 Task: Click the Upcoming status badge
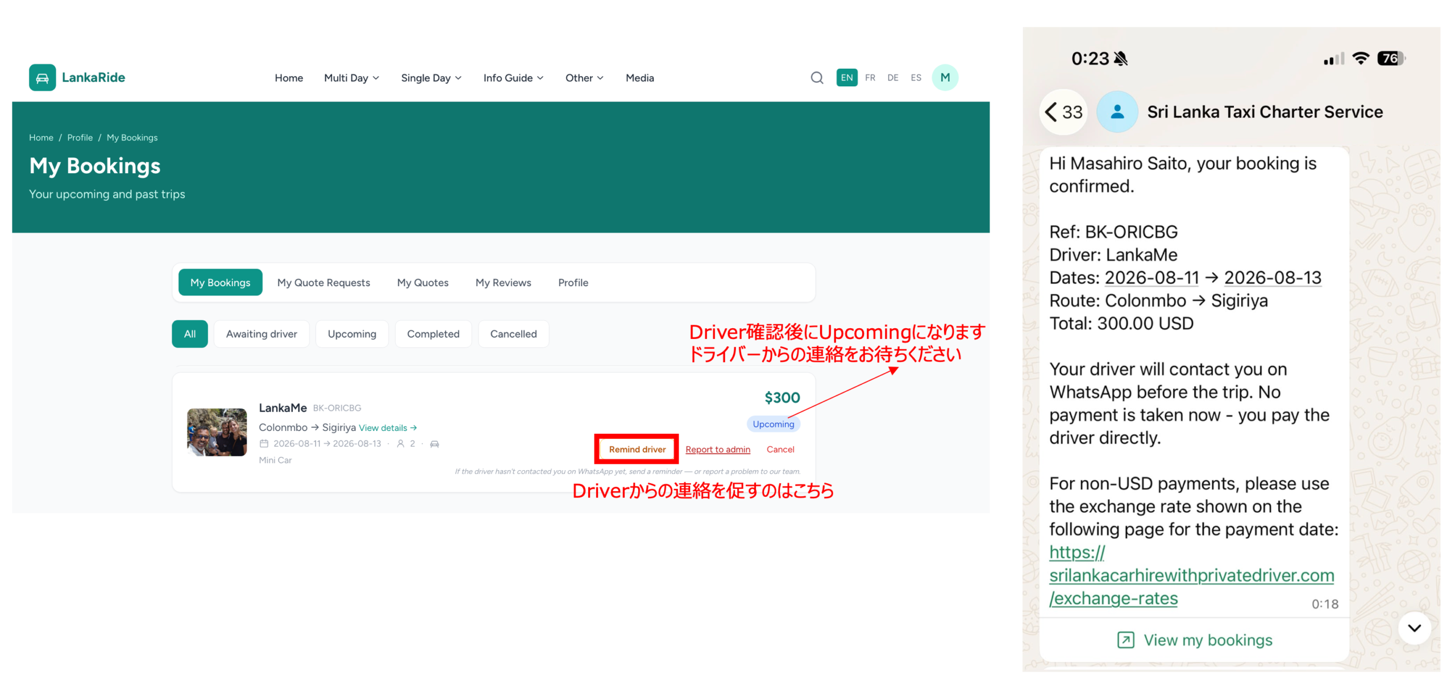pyautogui.click(x=773, y=424)
